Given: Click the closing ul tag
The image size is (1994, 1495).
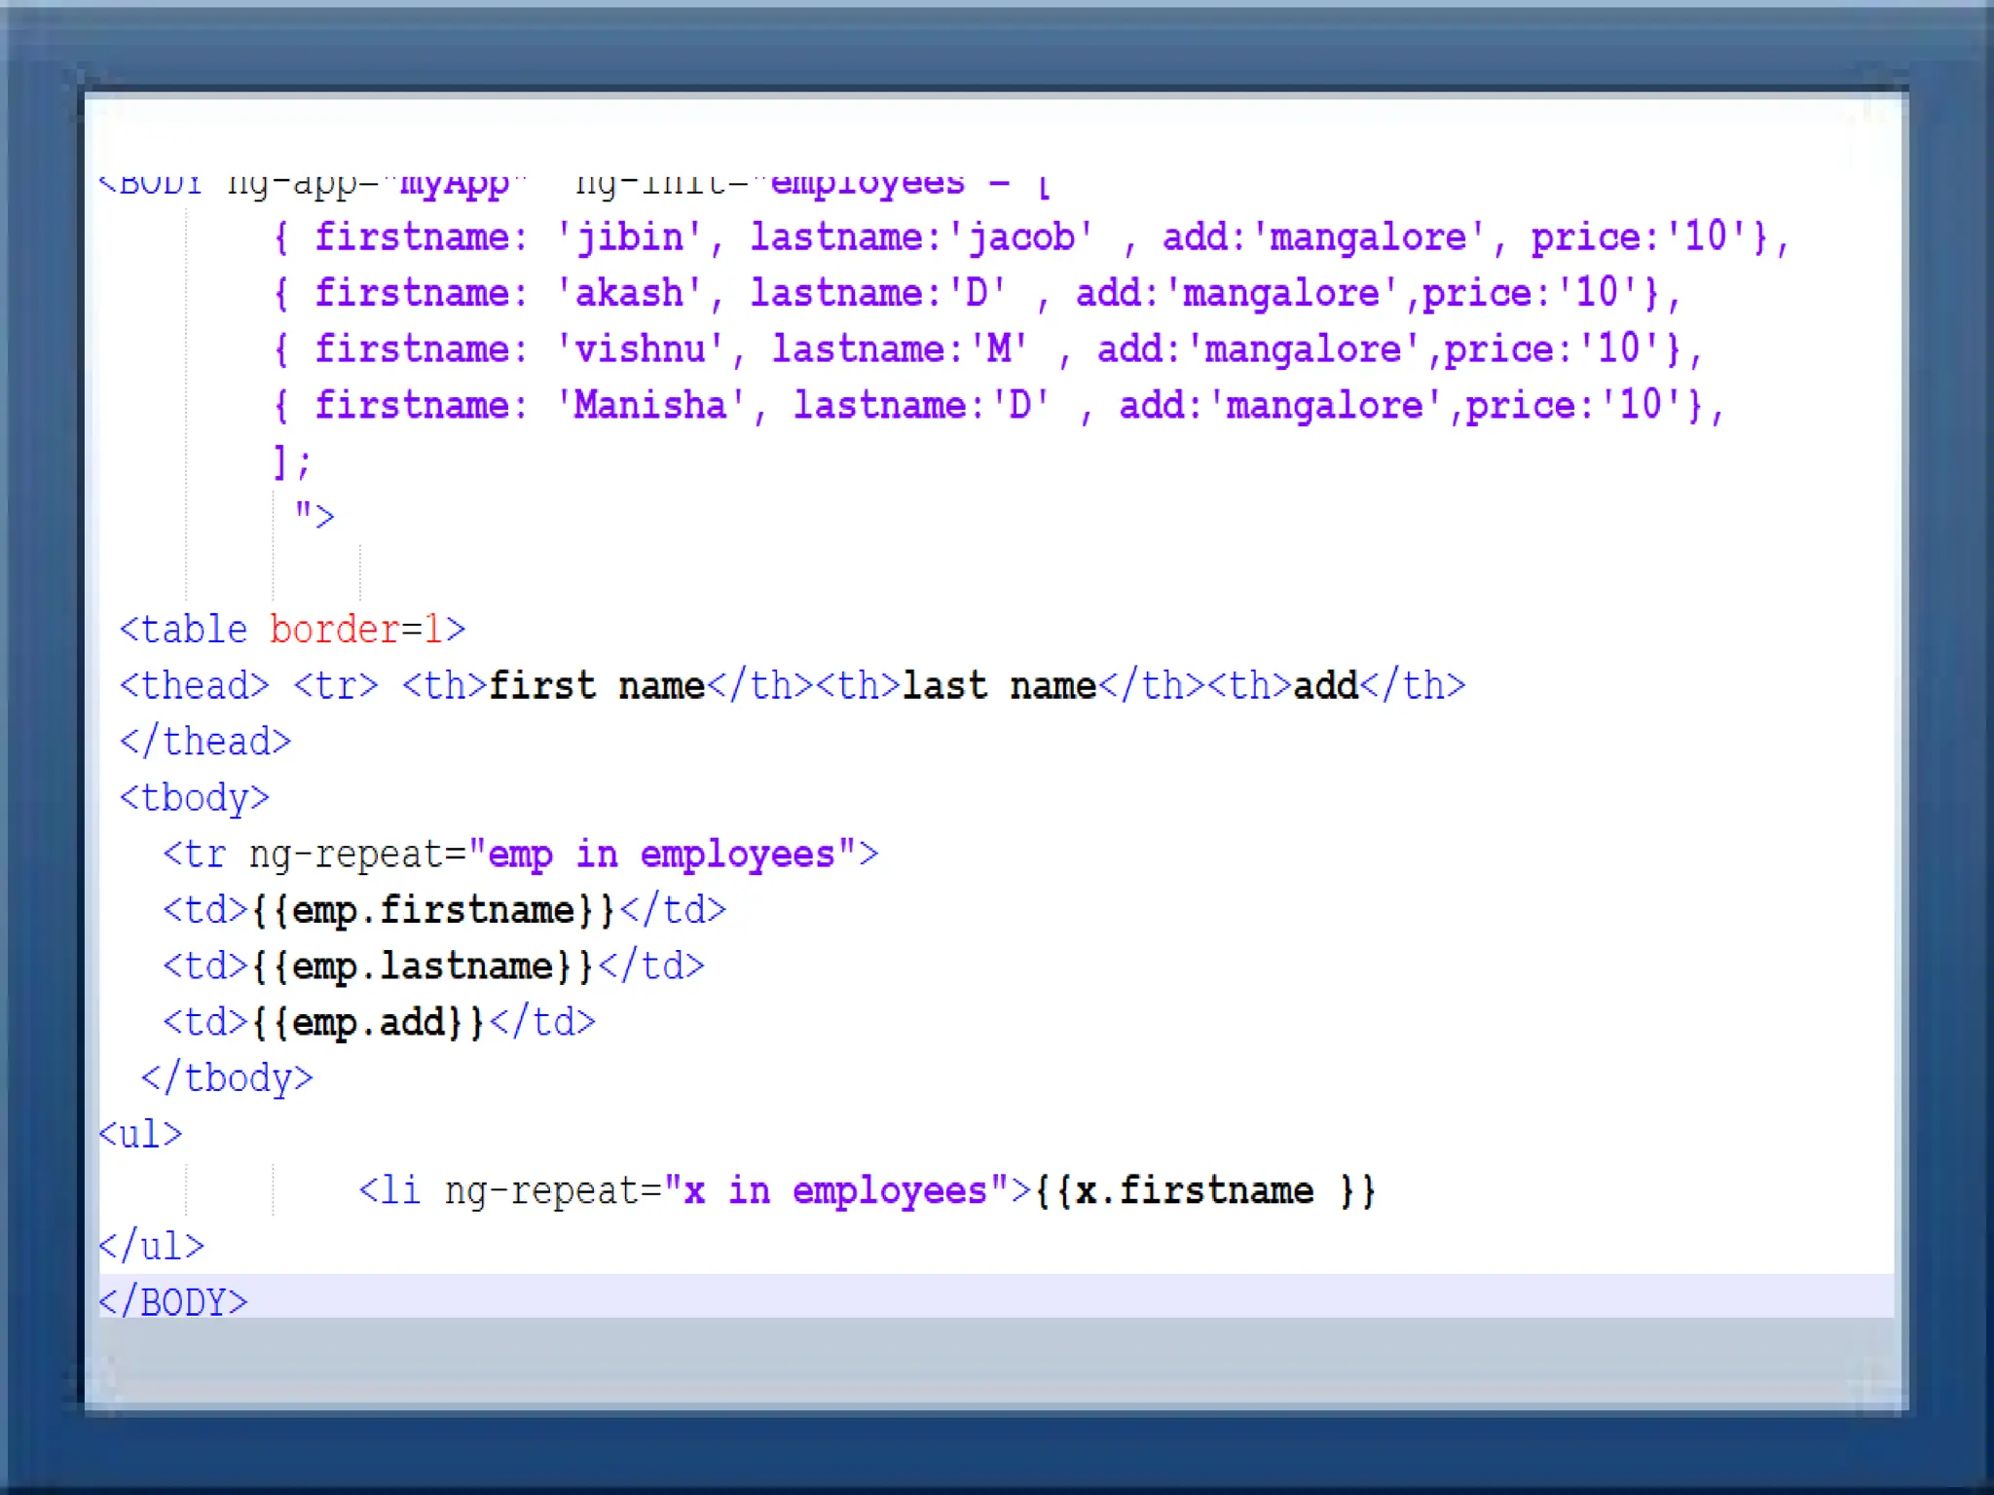Looking at the screenshot, I should (151, 1247).
